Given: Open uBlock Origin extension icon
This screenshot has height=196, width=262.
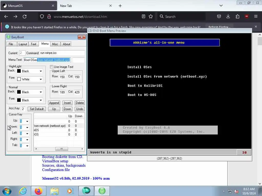Looking at the screenshot, I should (247, 16).
